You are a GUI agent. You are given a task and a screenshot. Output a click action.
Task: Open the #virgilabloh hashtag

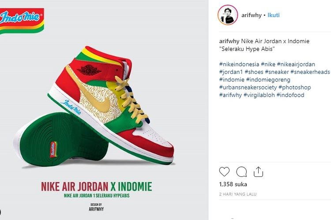click(259, 95)
